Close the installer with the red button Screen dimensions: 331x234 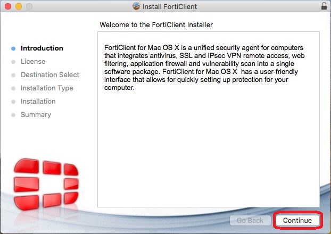pyautogui.click(x=7, y=7)
